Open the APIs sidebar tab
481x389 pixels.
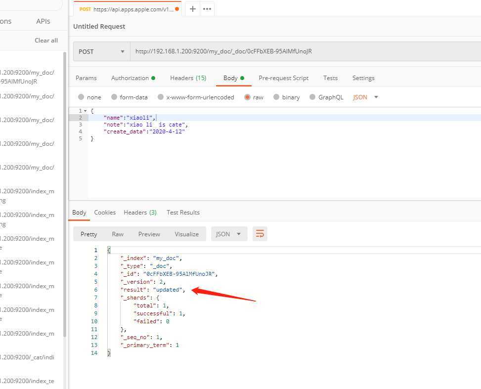tap(43, 21)
